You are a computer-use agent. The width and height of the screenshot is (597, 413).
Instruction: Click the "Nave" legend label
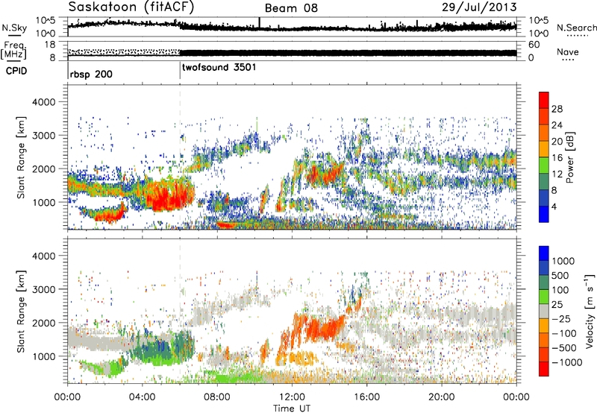point(568,52)
